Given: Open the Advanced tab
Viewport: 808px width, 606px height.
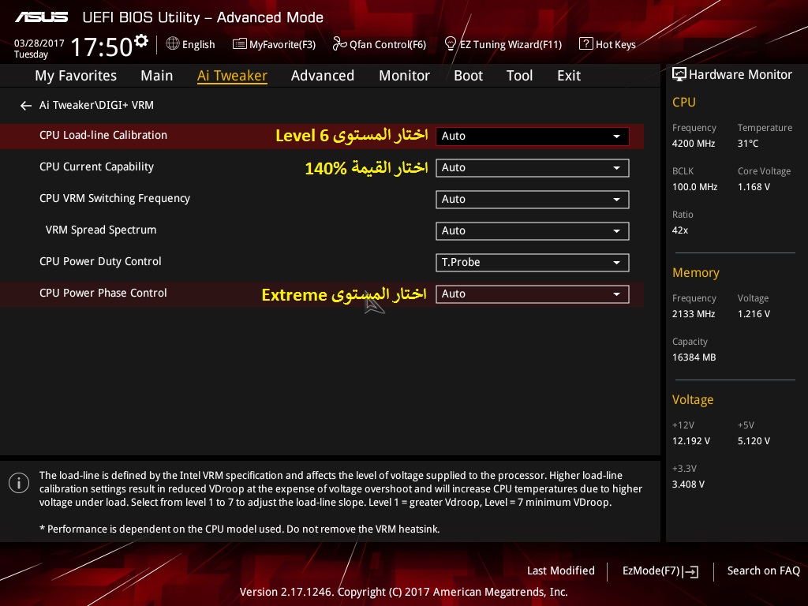Looking at the screenshot, I should click(x=323, y=76).
